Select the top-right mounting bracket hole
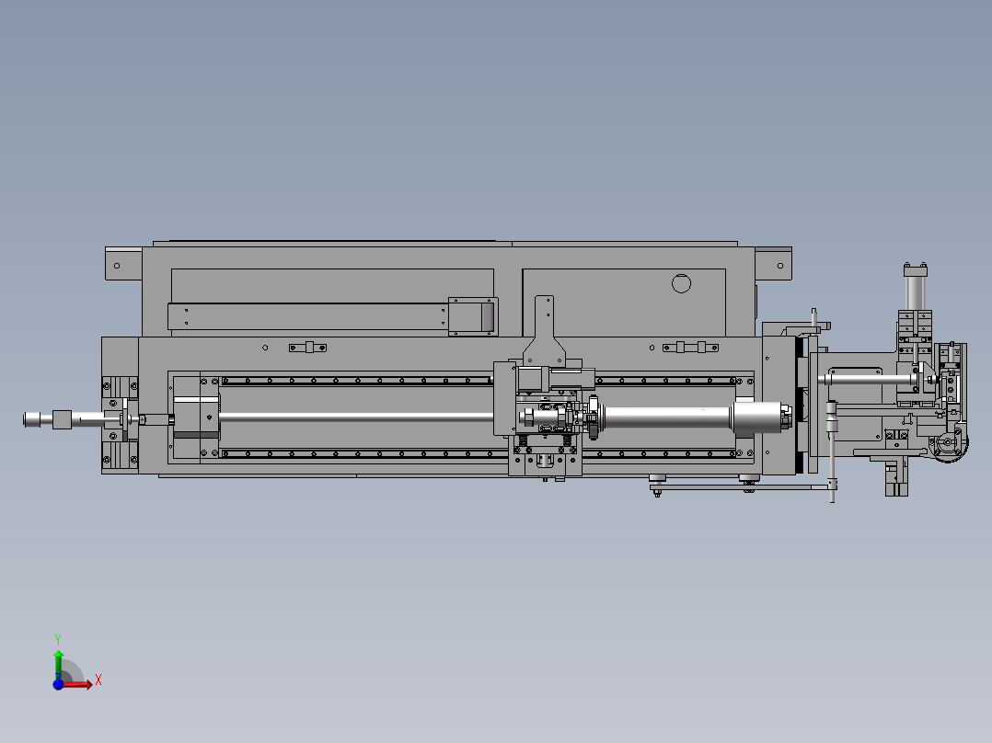992x743 pixels. coord(780,266)
